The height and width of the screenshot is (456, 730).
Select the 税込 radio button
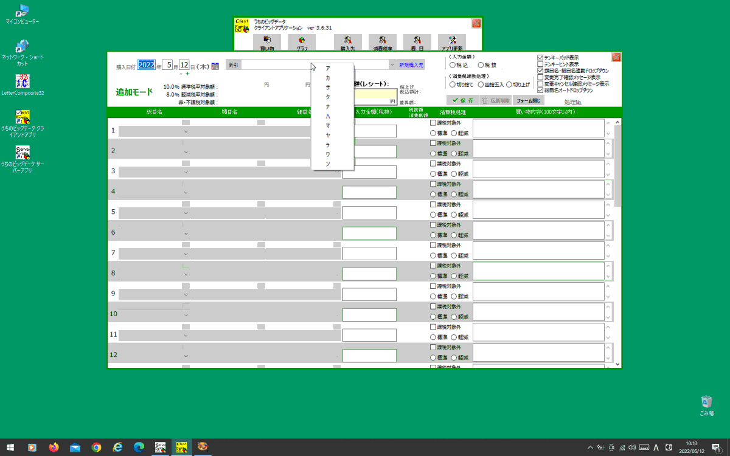click(452, 64)
